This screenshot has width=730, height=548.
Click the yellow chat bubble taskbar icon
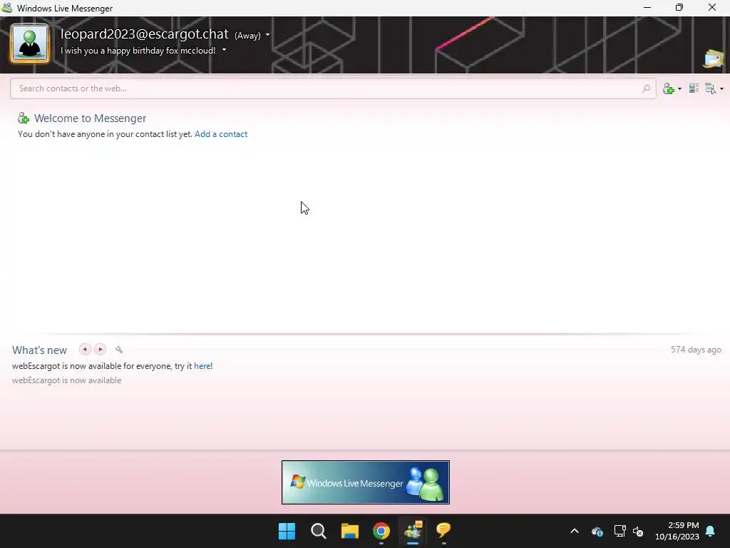(443, 531)
